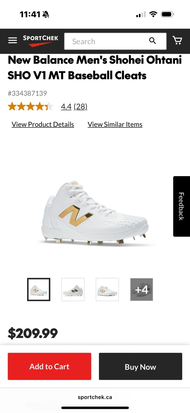The height and width of the screenshot is (413, 190).
Task: Select the first cleat thumbnail
Action: (x=39, y=289)
